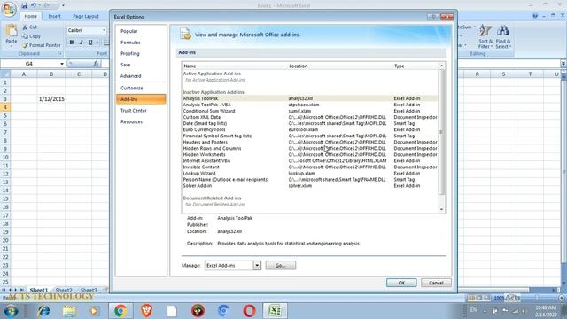Click the Undo icon in quick access toolbar

coord(34,5)
